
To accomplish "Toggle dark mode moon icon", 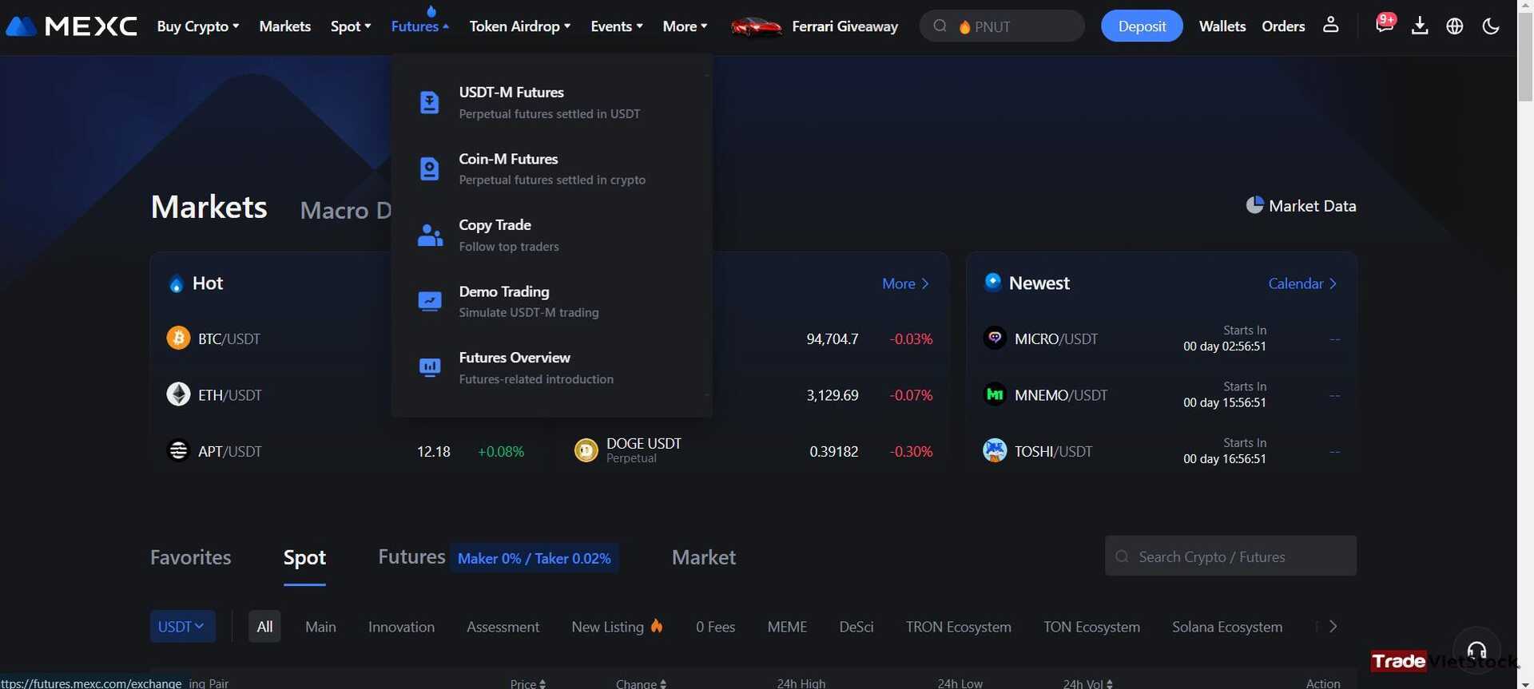I will (x=1491, y=26).
